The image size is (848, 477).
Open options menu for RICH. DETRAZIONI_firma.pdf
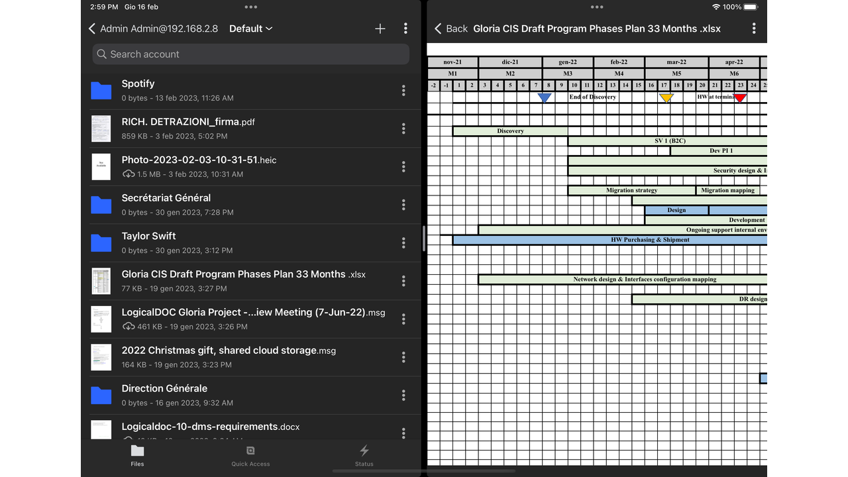coord(403,129)
